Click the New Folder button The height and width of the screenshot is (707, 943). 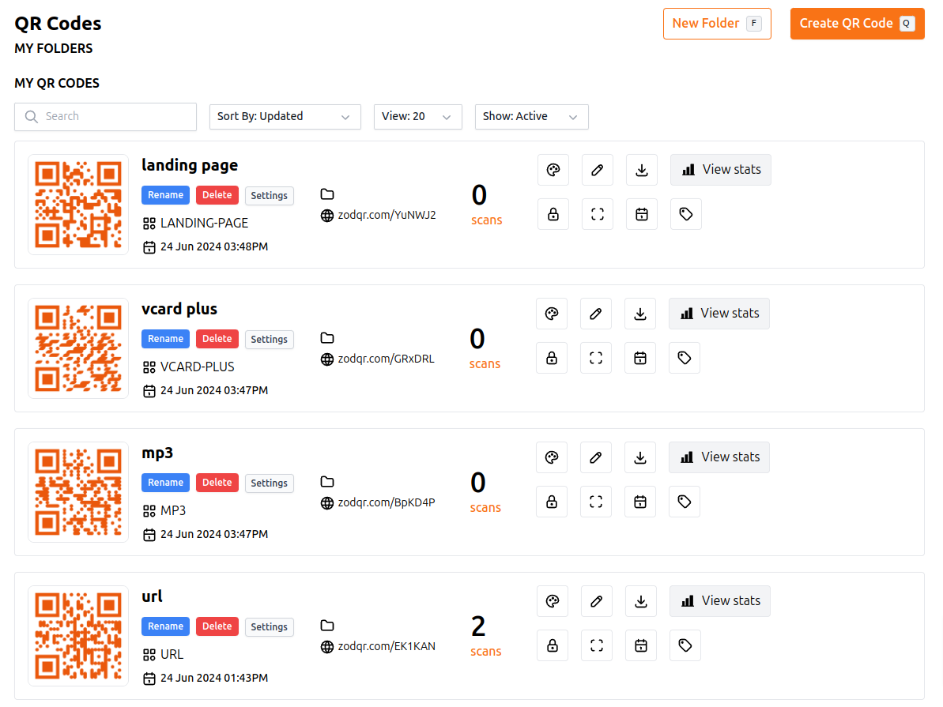[717, 24]
